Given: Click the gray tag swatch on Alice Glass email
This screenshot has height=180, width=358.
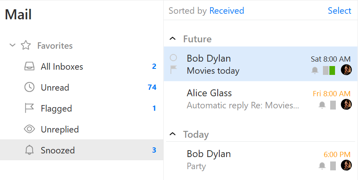Looking at the screenshot, I should point(333,105).
